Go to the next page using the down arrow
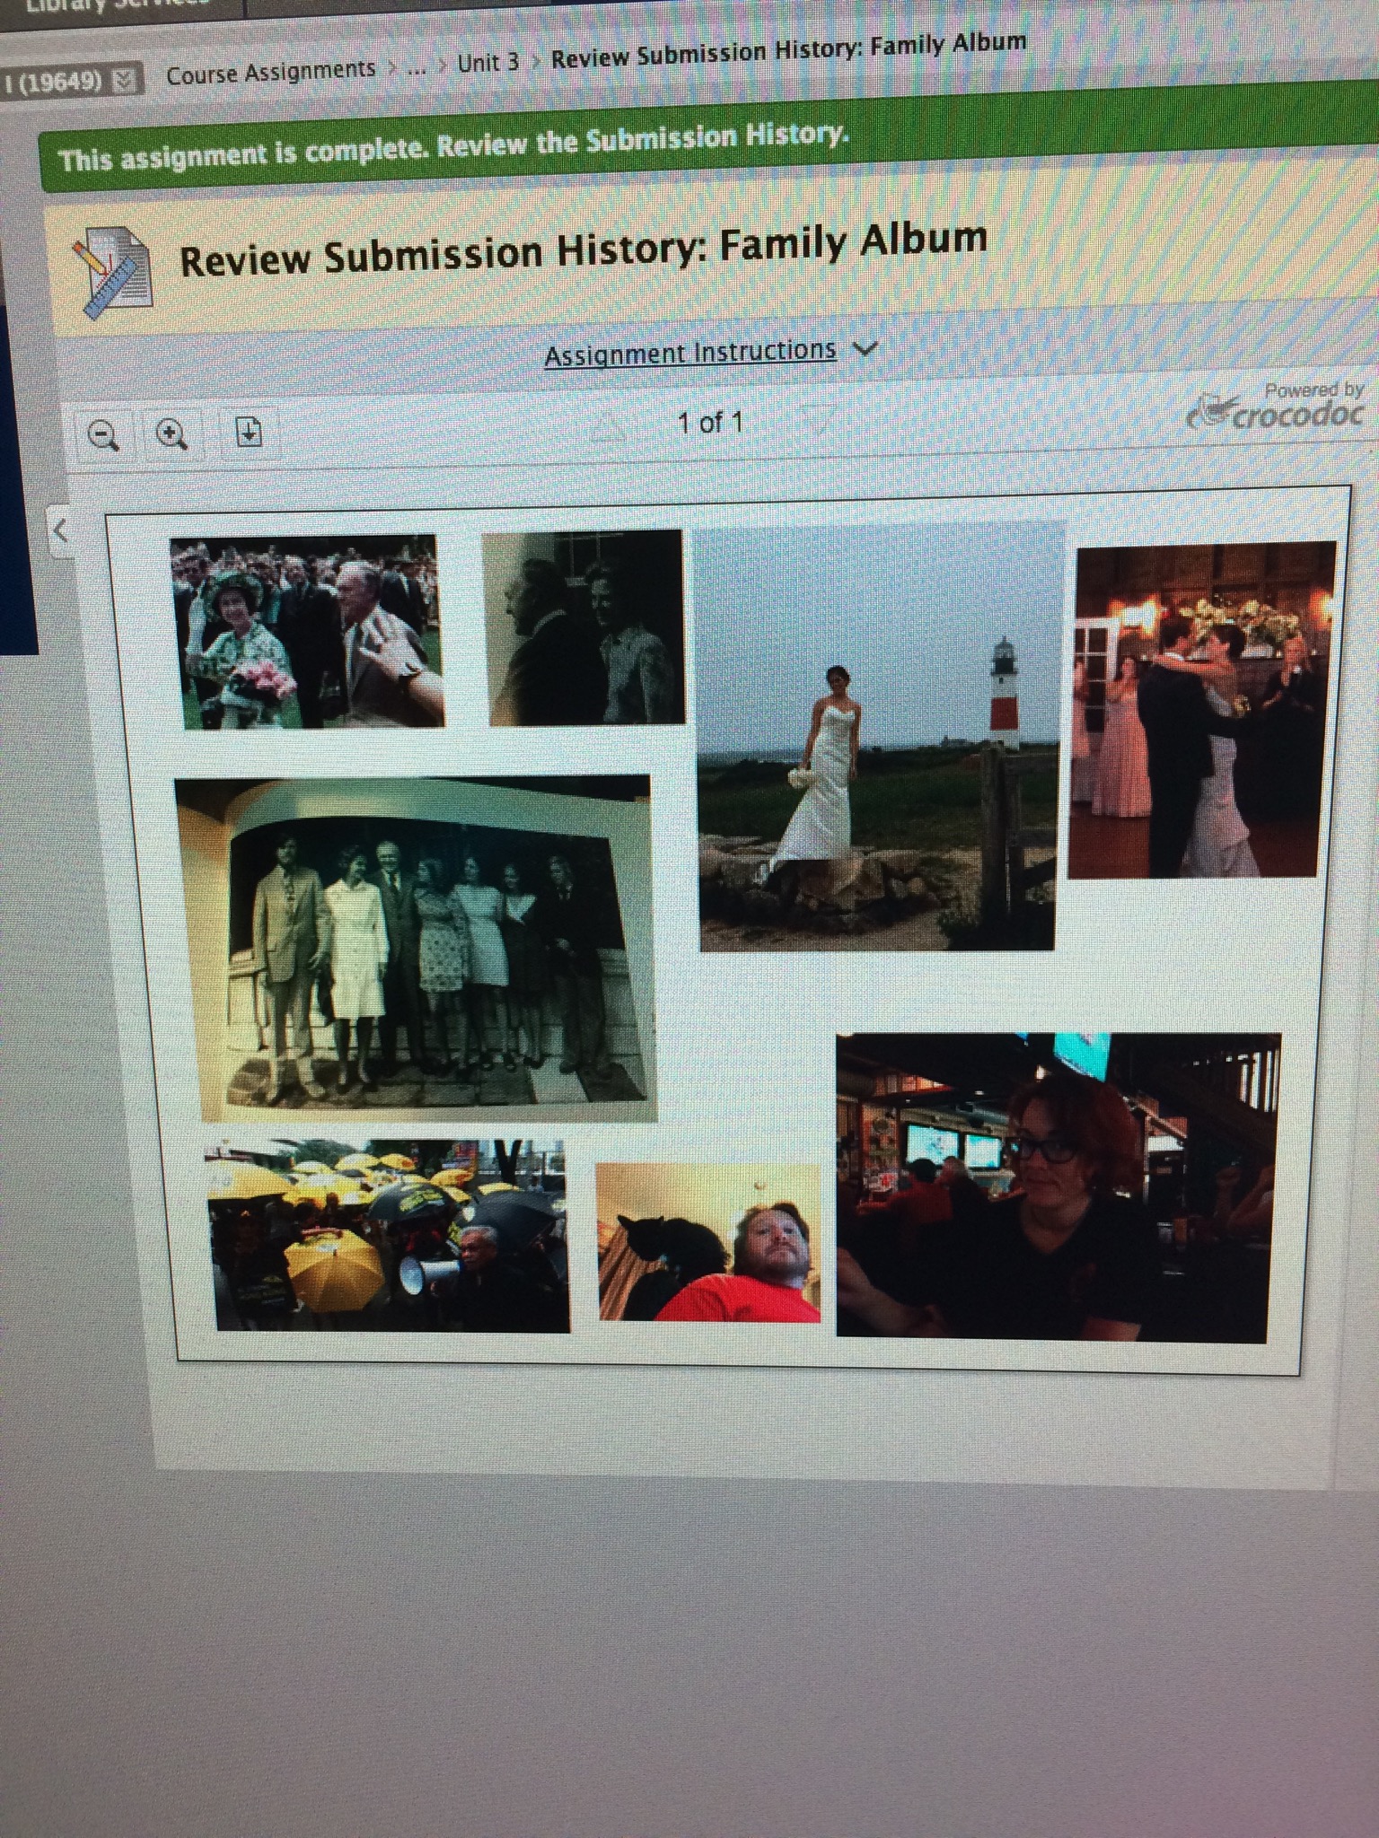This screenshot has width=1379, height=1838. (x=815, y=420)
